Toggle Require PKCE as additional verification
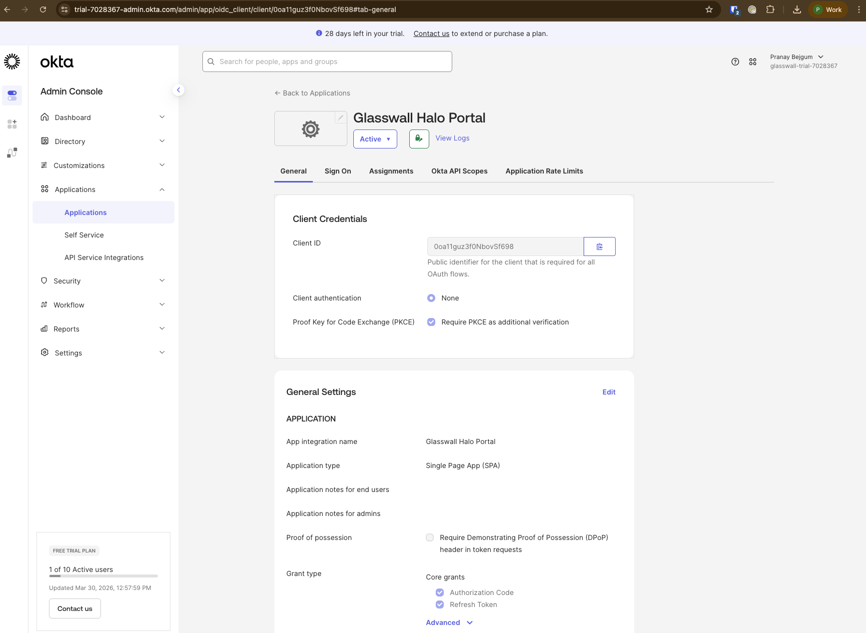 coord(431,322)
